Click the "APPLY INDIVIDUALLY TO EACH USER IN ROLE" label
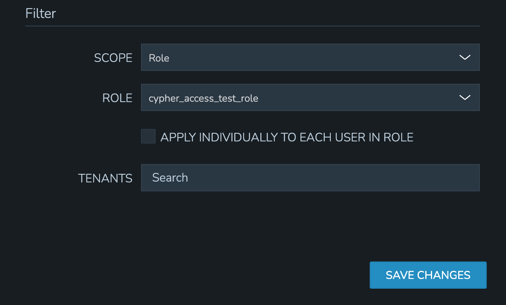The width and height of the screenshot is (506, 305). point(287,137)
